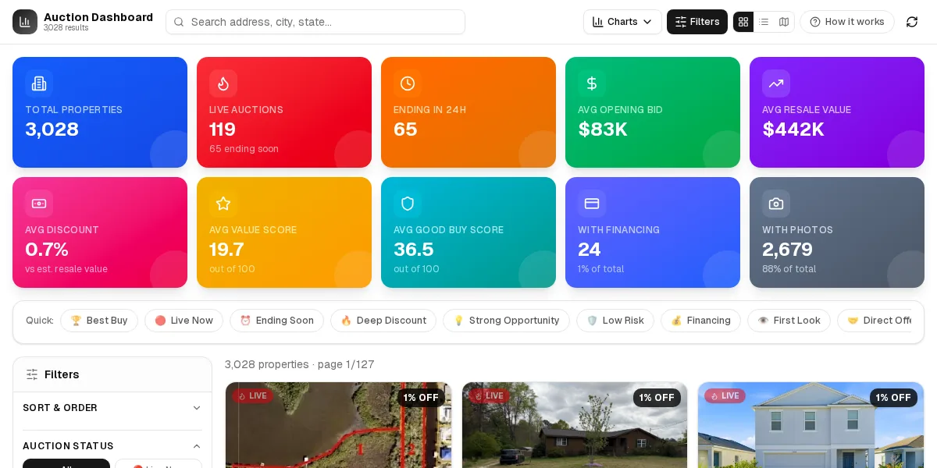Click the dollar icon on Avg Opening Bid card

click(592, 83)
